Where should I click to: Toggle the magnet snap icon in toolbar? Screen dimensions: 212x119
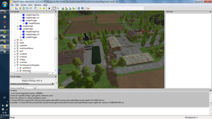coord(58,8)
